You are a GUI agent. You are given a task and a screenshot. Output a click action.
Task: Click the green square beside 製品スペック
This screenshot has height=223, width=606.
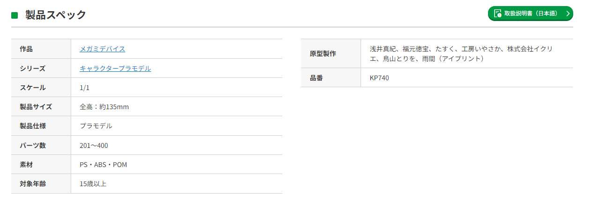point(15,15)
